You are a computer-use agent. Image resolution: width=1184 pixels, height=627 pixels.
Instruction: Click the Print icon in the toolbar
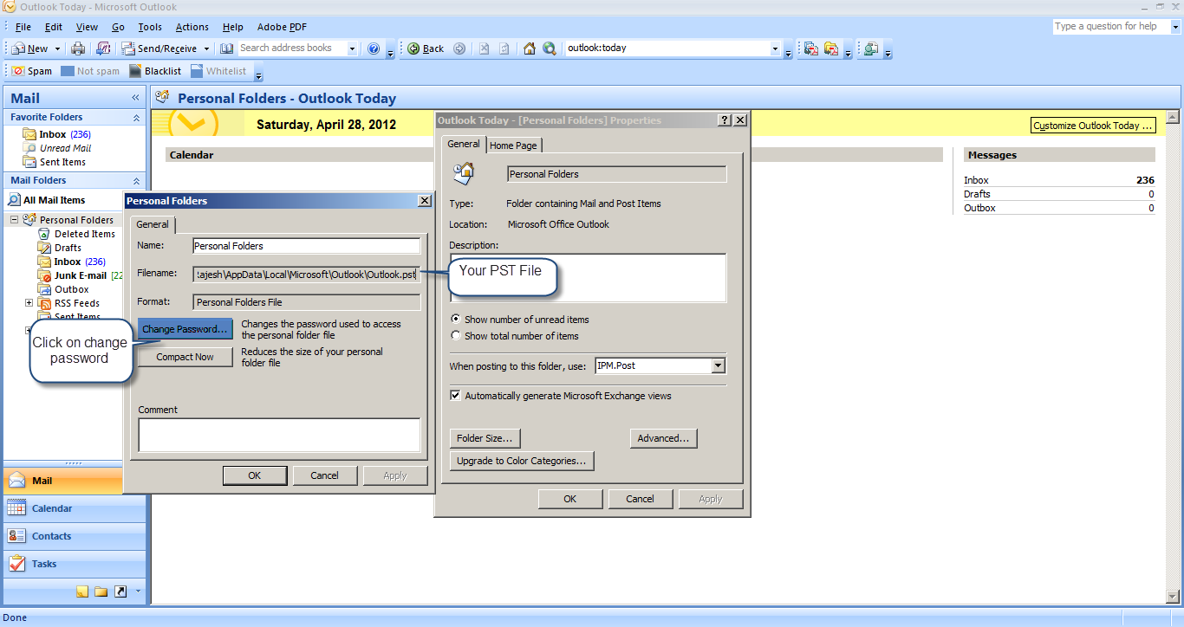pos(78,48)
